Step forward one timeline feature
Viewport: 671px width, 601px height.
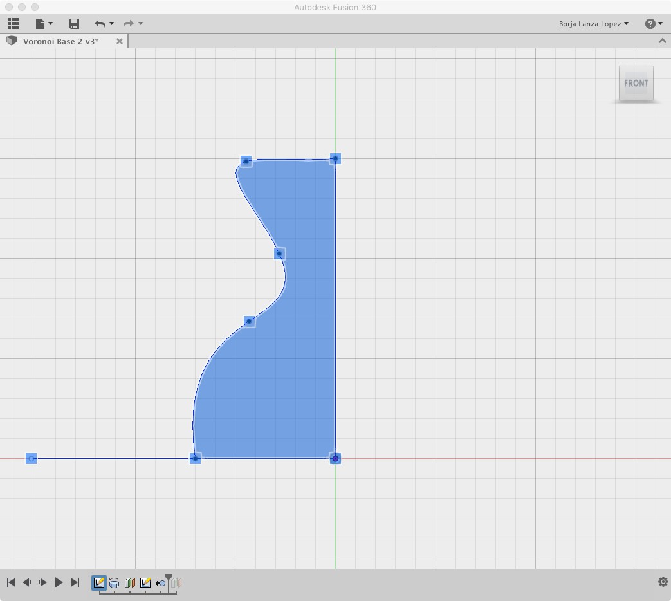pos(42,582)
